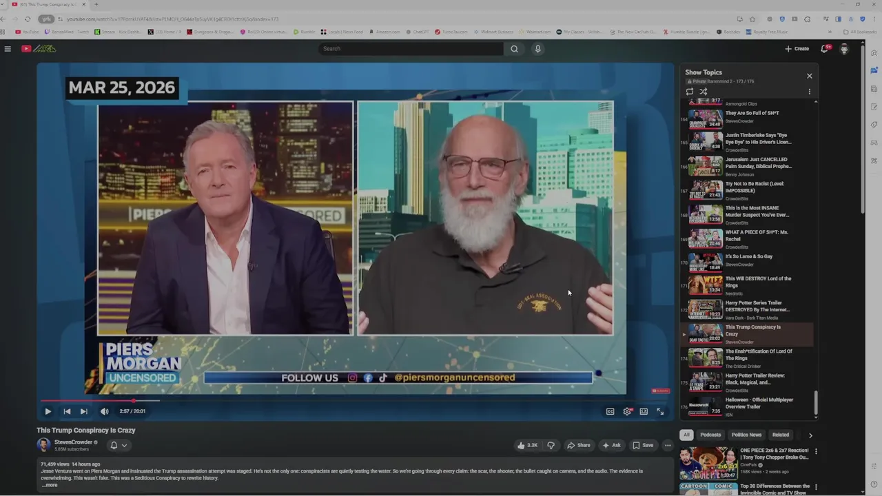Click the Ask button
This screenshot has height=496, width=882.
point(611,445)
